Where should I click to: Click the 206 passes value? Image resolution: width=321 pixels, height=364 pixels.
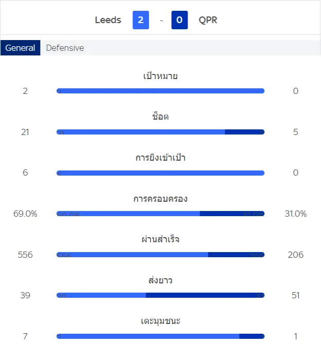[x=296, y=255]
